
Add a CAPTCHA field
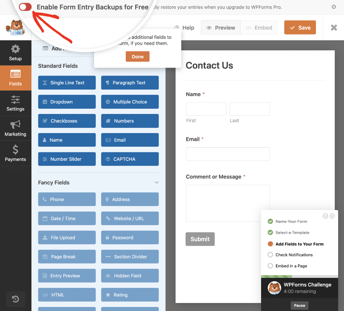[x=130, y=159]
